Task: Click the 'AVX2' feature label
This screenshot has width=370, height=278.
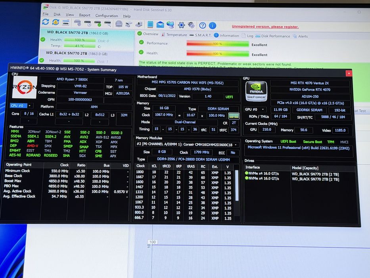Action: click(84, 137)
